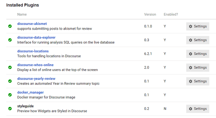Click enabled value N for styleguide
Image resolution: width=216 pixels, height=118 pixels.
(x=165, y=109)
